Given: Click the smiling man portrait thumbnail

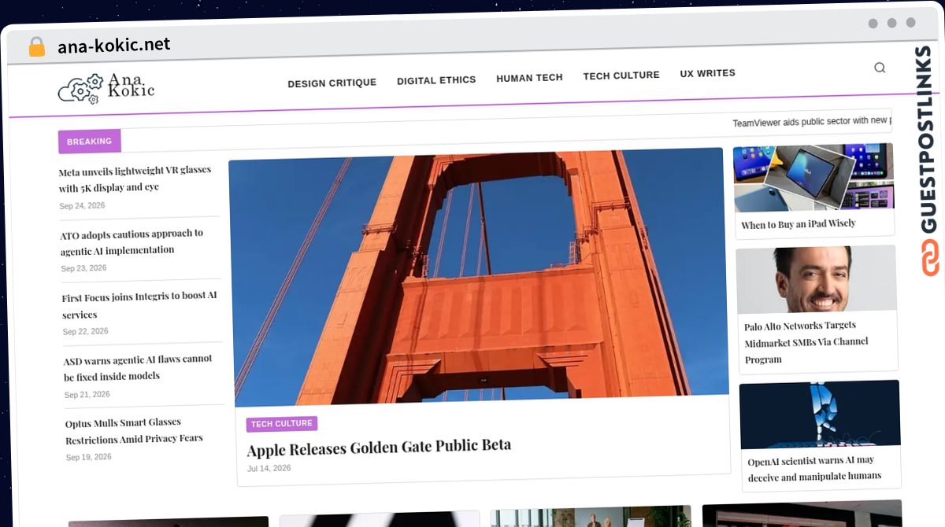Looking at the screenshot, I should tap(816, 280).
